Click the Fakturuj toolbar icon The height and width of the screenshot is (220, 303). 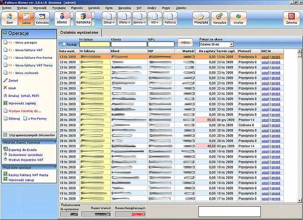tap(170, 17)
